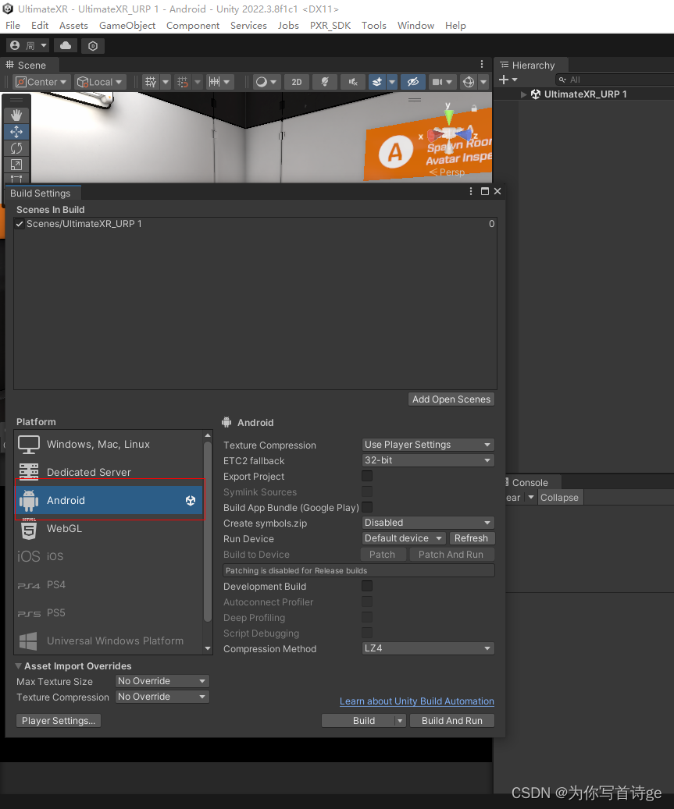Open Scene tab three-dot options menu
The height and width of the screenshot is (809, 674).
point(482,64)
